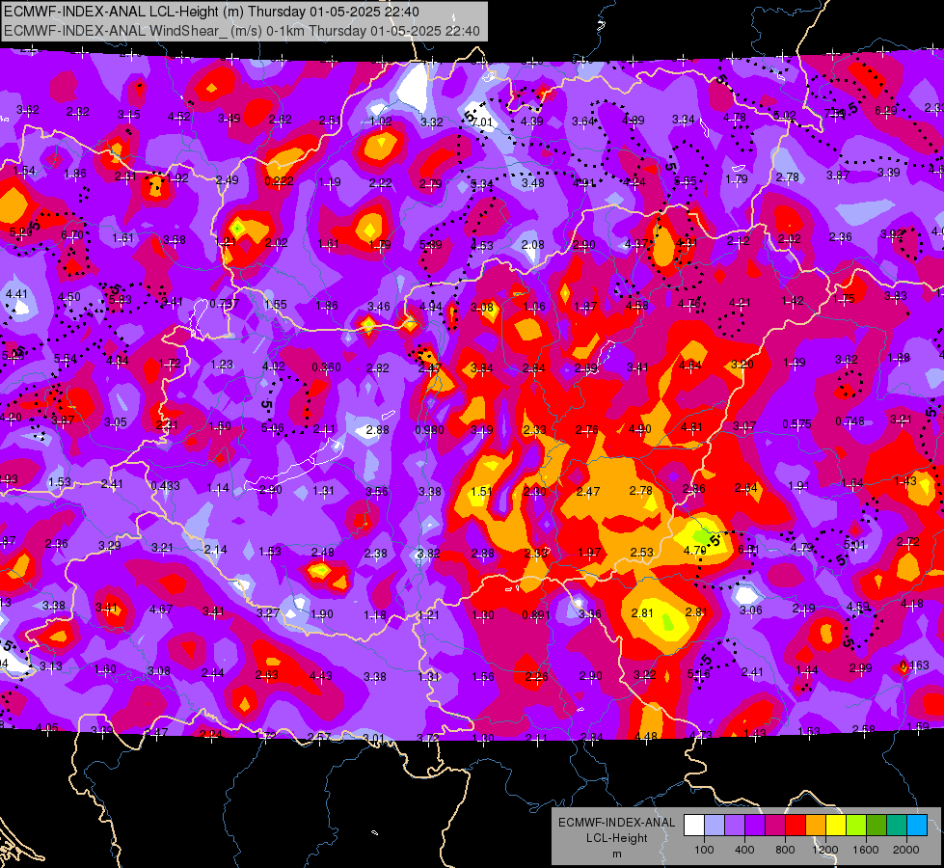Image resolution: width=944 pixels, height=868 pixels.
Task: Click the wind shear value 4.67
Action: [x=161, y=609]
